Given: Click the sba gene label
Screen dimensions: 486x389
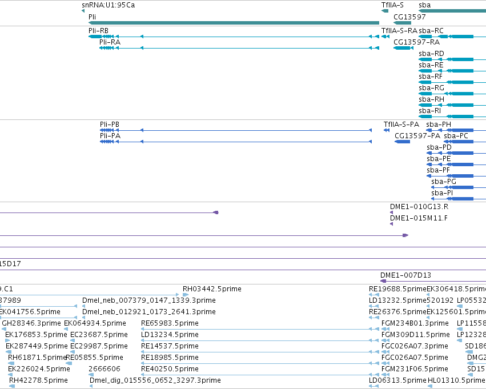Looking at the screenshot, I should [425, 5].
